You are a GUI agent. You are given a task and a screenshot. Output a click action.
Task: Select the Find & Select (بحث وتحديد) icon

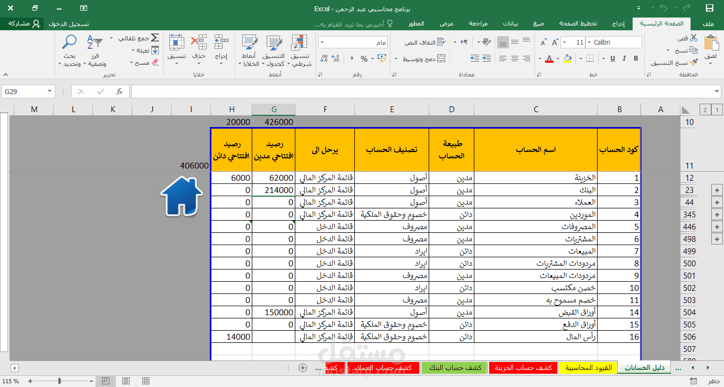(69, 43)
